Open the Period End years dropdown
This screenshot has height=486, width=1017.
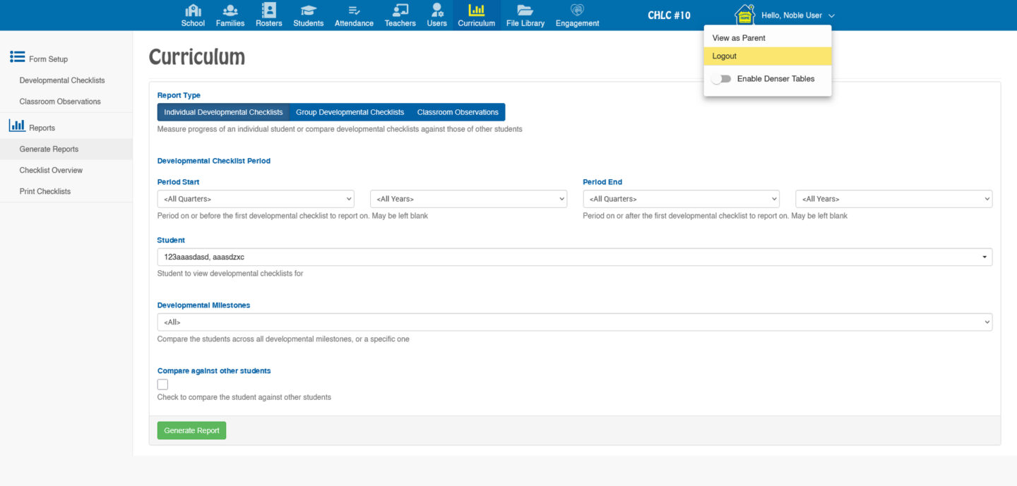click(893, 199)
